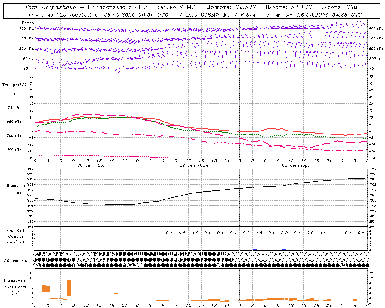Click the "(мм/1ч.)" hourly precipitation unit
The width and height of the screenshot is (385, 308).
(x=16, y=242)
